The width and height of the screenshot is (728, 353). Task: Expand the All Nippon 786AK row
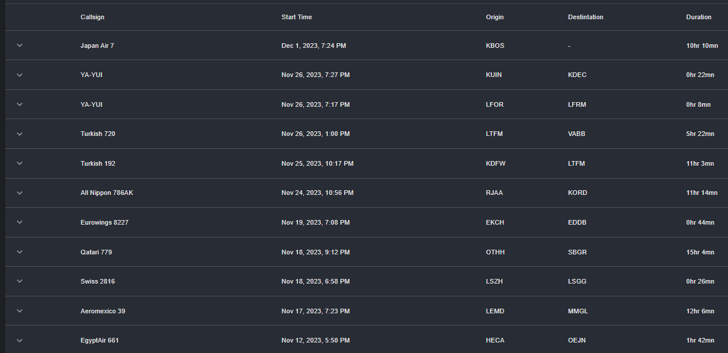point(19,193)
